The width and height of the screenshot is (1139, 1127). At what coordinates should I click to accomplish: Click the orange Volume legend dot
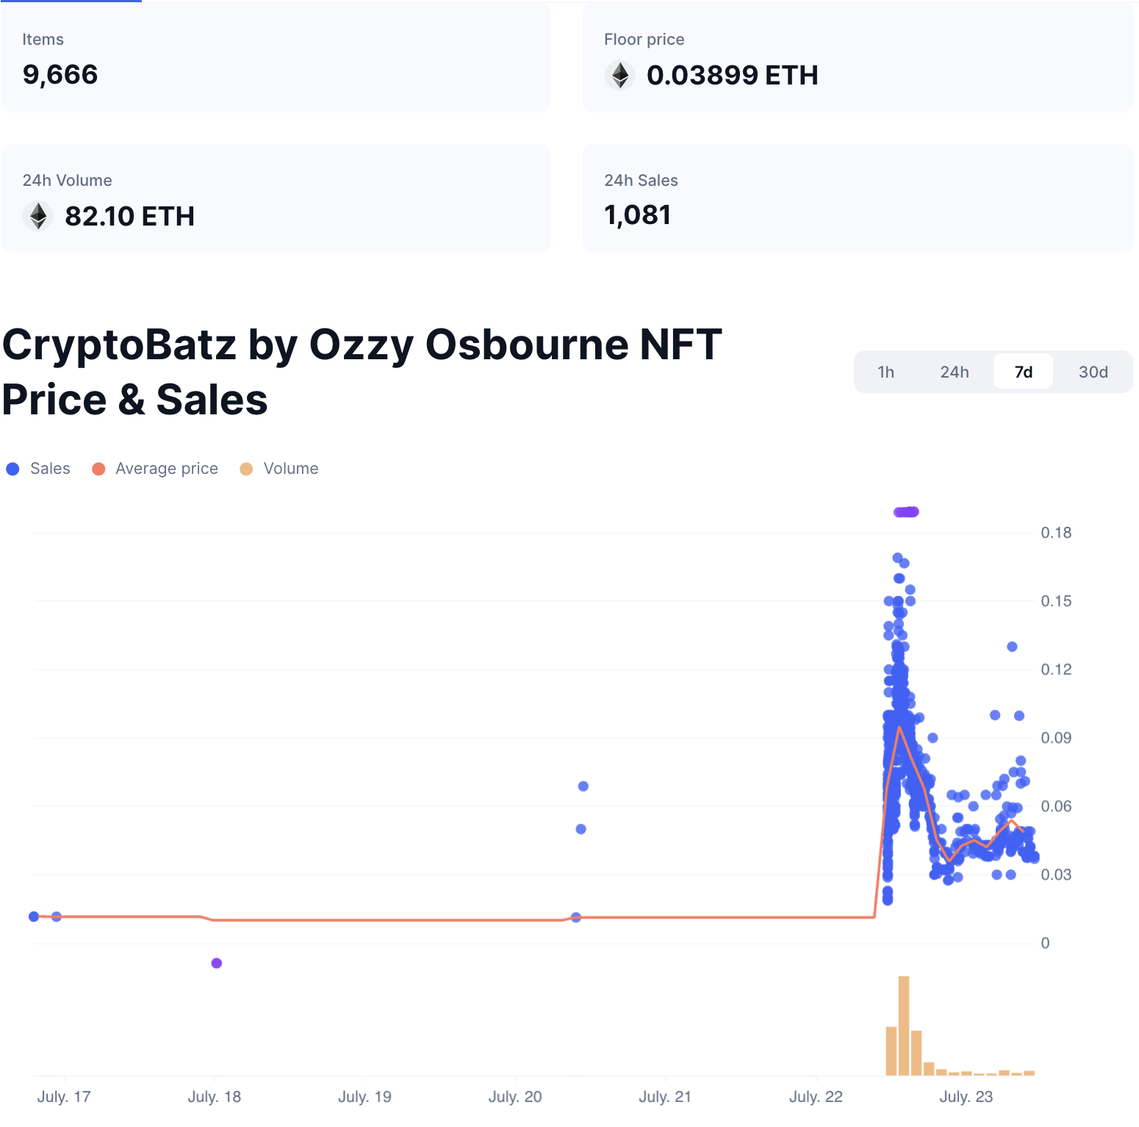[x=247, y=469]
